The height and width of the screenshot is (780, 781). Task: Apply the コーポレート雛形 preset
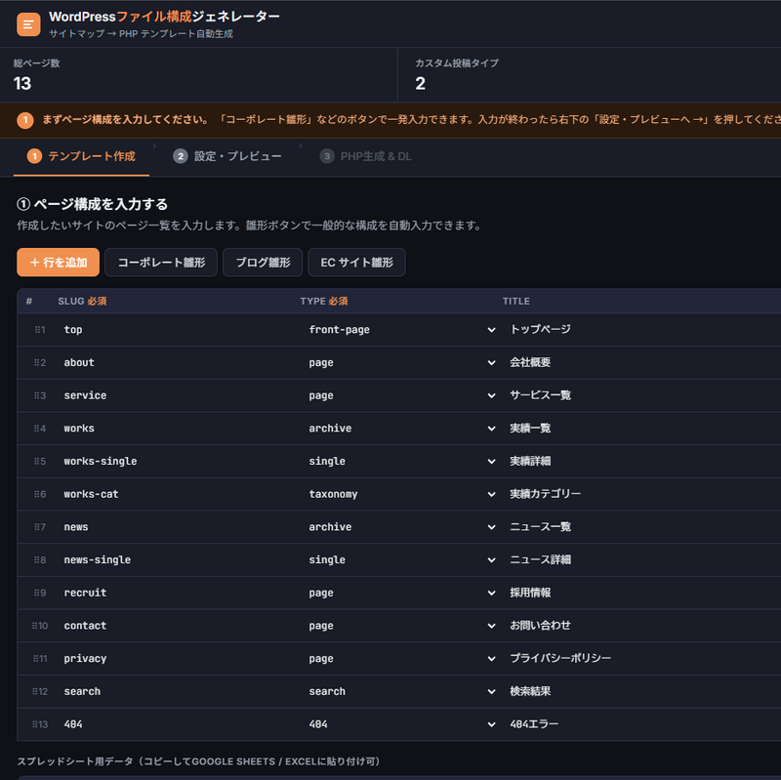click(161, 262)
